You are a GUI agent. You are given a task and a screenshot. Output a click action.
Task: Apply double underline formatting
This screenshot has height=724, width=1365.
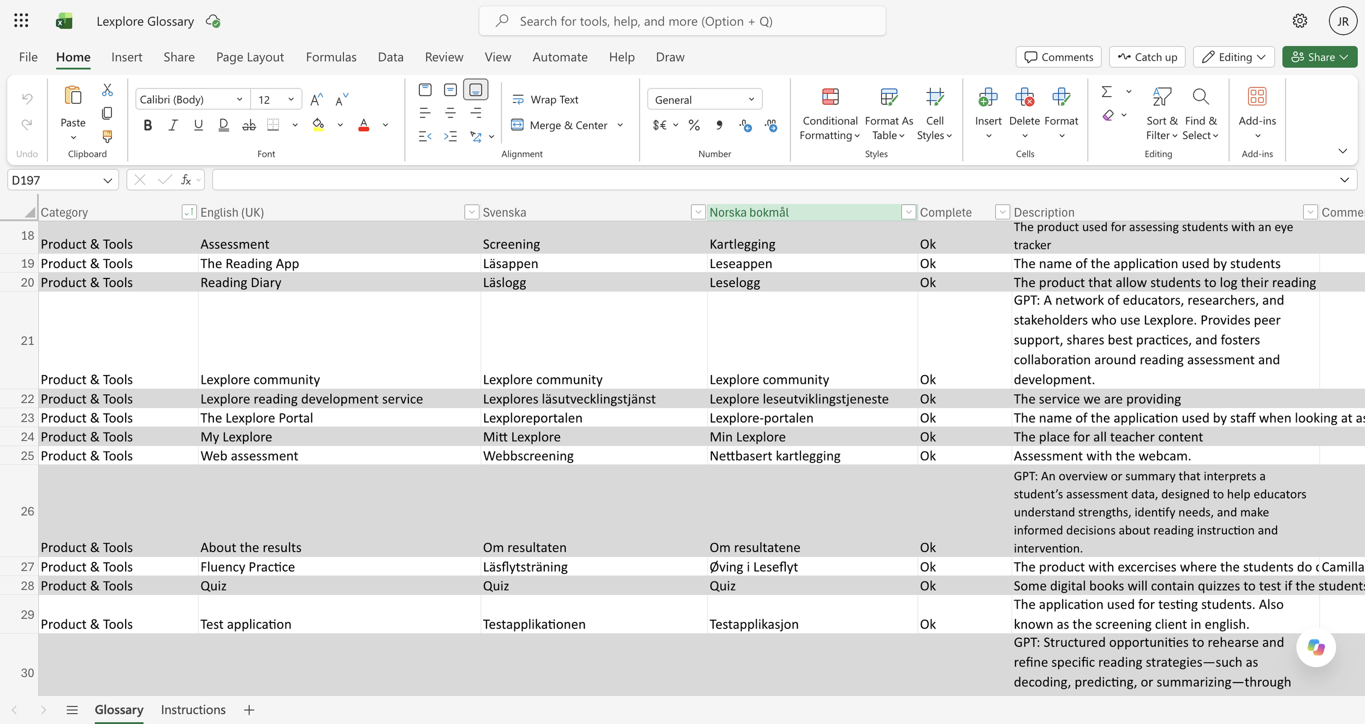pyautogui.click(x=223, y=125)
